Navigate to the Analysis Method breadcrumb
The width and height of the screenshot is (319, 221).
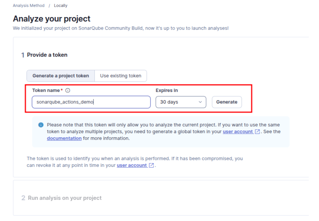[28, 5]
